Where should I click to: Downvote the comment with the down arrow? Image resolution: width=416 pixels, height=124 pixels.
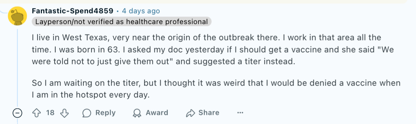[x=64, y=113]
